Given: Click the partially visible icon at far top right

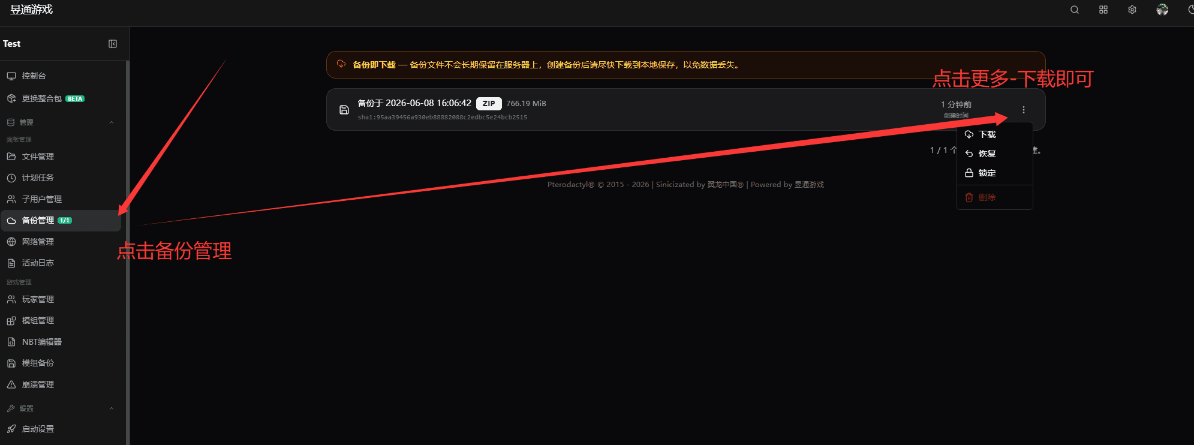Looking at the screenshot, I should pyautogui.click(x=1190, y=10).
